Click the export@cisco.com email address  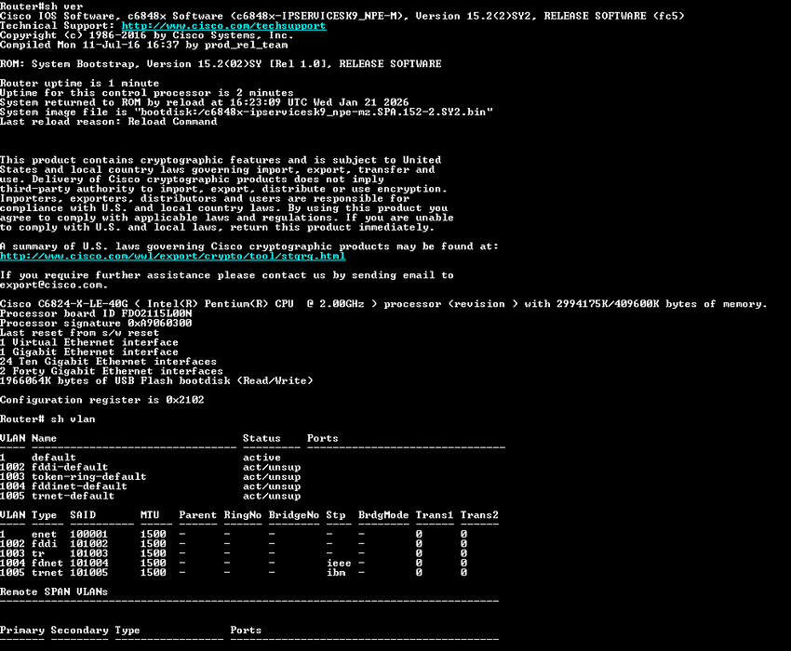[x=53, y=285]
